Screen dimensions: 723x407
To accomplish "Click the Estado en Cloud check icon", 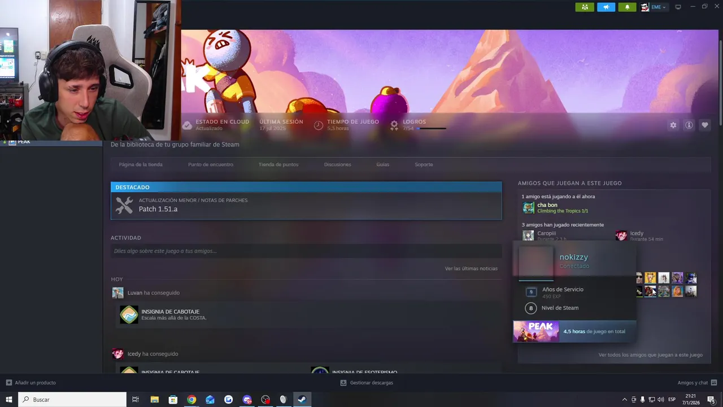I will 187,125.
